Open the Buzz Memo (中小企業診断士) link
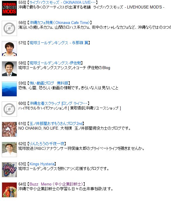Image resolution: width=171 pixels, height=201 pixels. (56, 184)
